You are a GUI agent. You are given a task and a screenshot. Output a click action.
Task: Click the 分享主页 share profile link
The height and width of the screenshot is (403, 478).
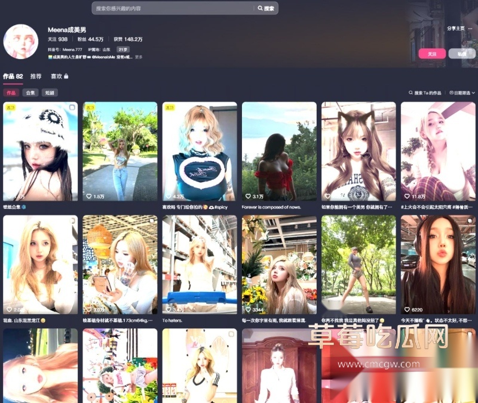coord(456,28)
